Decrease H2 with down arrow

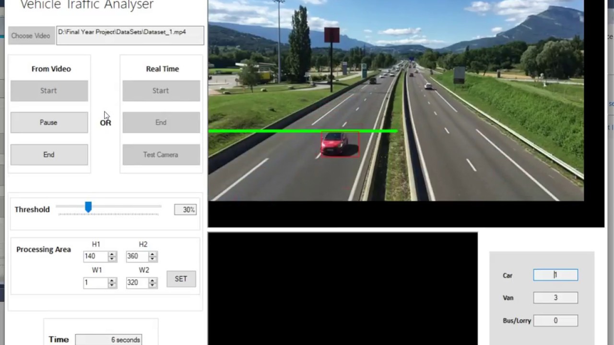coord(153,259)
